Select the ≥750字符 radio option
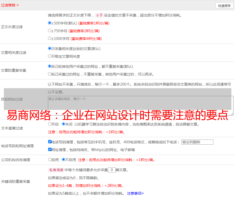 50,31
